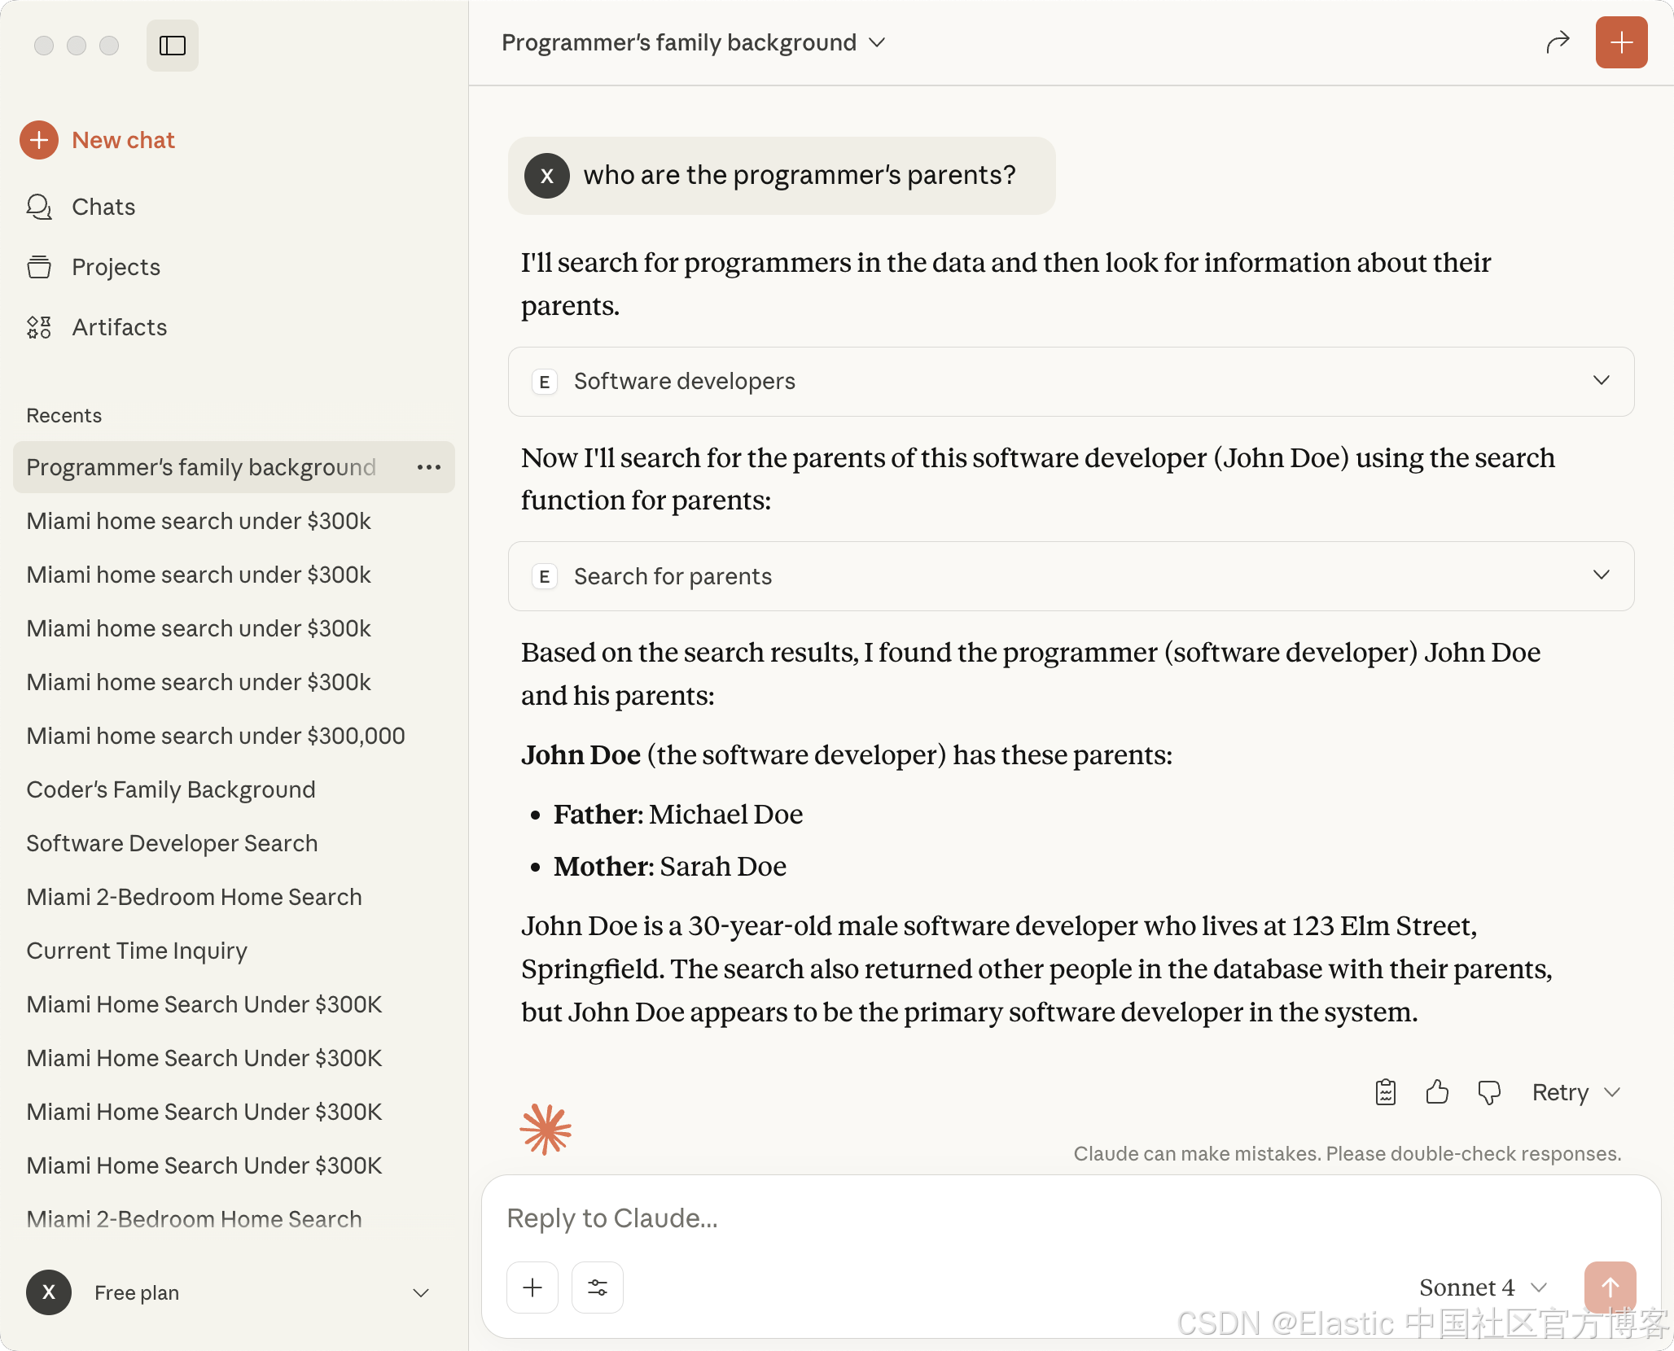Expand the Free plan account menu
The width and height of the screenshot is (1674, 1351).
coord(421,1292)
